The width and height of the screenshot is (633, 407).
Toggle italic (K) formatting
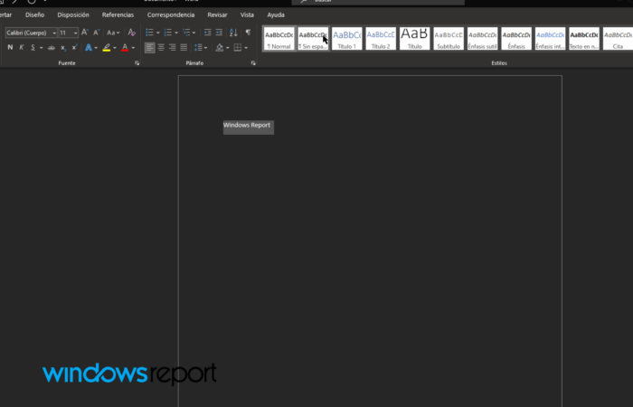coord(22,48)
